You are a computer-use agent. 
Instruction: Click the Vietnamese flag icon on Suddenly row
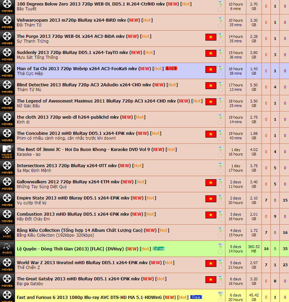211,53
